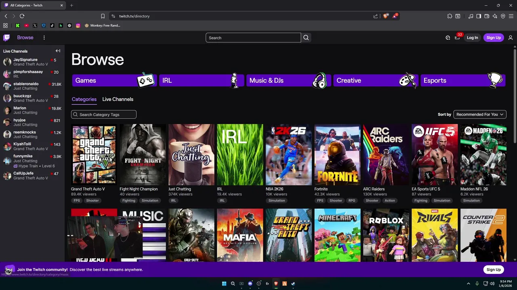Open the ARC Raiders cover thumbnail
The image size is (517, 290).
(386, 155)
